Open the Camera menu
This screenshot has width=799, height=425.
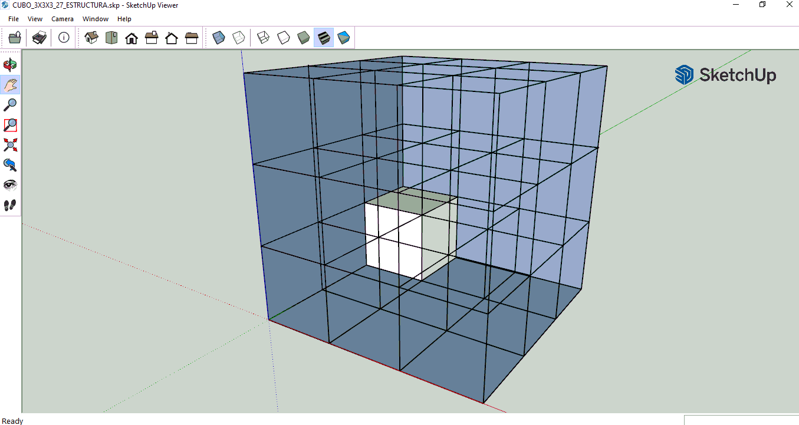[63, 19]
